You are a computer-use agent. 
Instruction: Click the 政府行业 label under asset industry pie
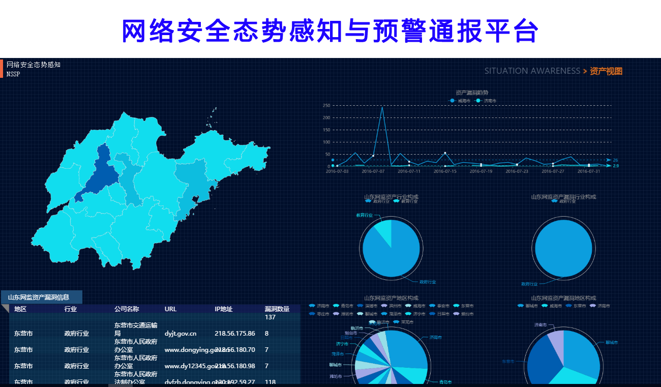click(428, 282)
